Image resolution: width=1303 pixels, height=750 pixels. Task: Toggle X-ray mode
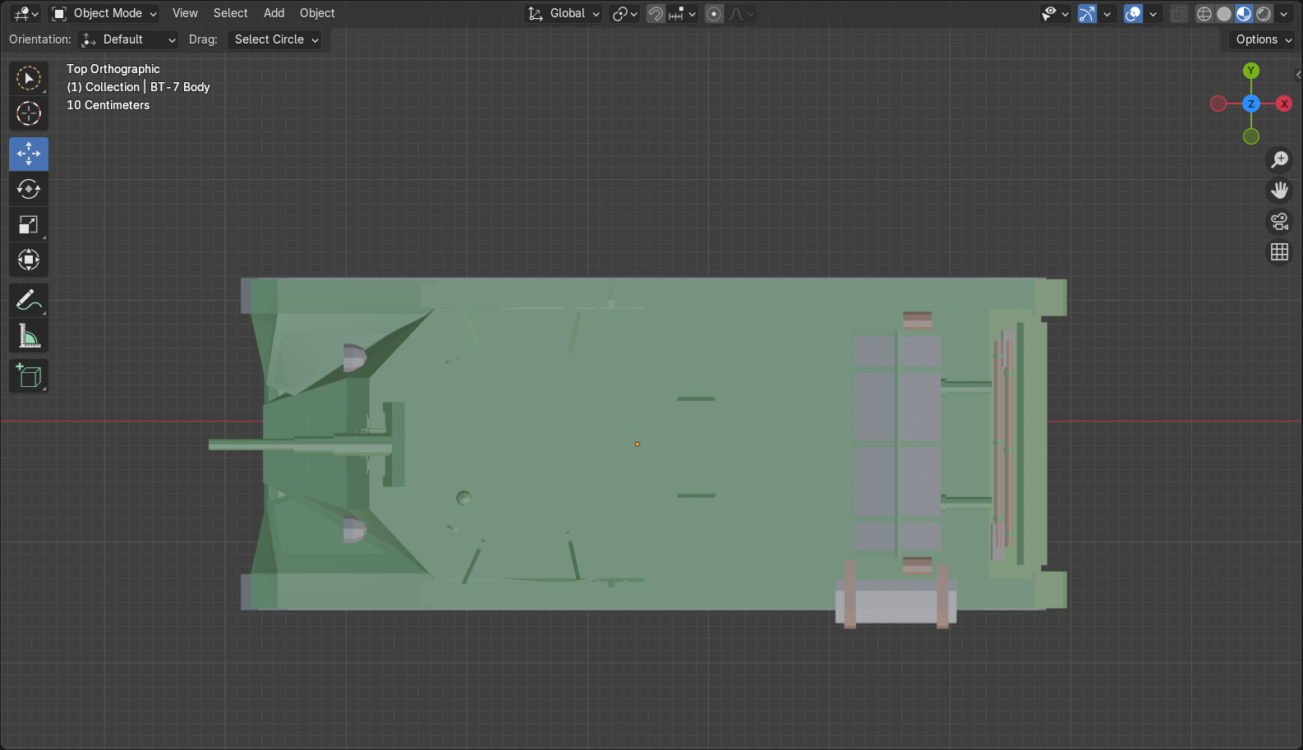pos(1179,14)
